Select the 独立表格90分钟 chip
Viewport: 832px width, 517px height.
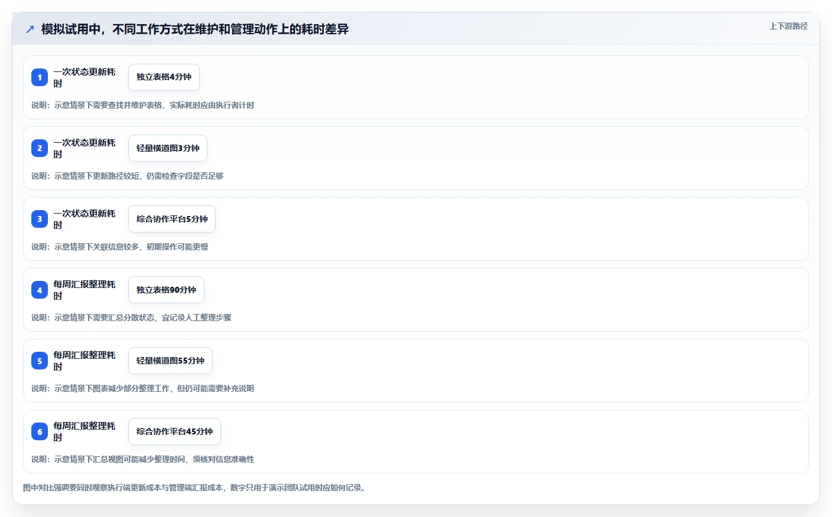(166, 290)
